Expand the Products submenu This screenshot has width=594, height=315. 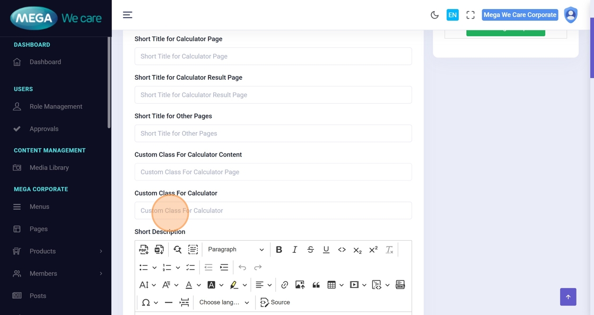(58, 251)
